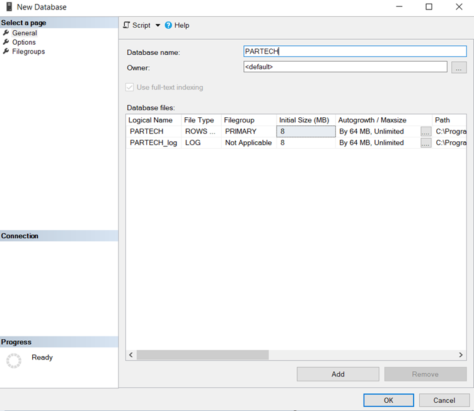
Task: Maximize the New Database window
Action: pos(429,7)
